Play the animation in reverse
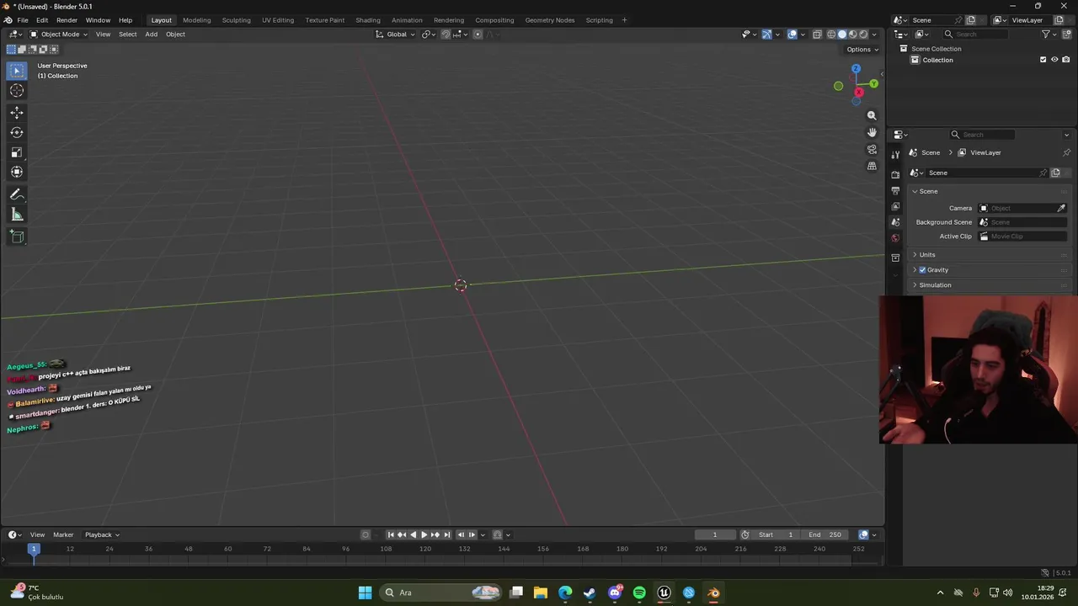1078x606 pixels. 413,534
